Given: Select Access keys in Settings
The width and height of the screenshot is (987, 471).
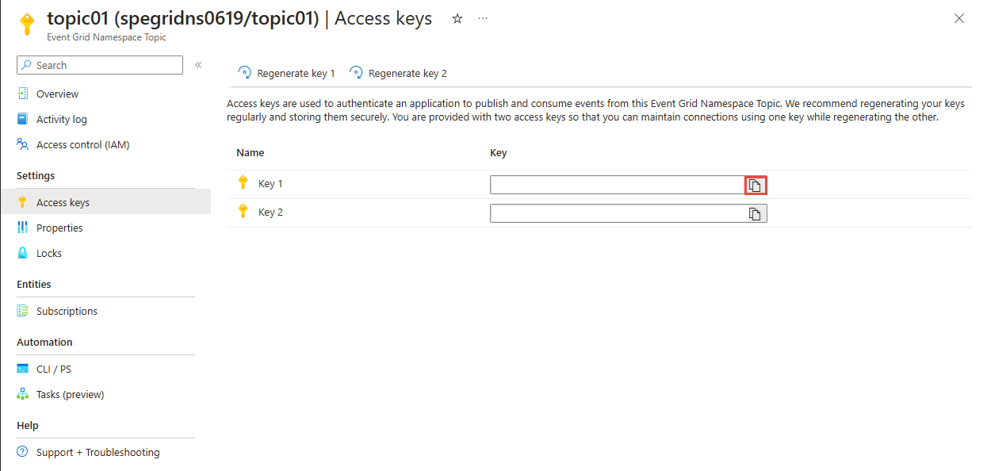Looking at the screenshot, I should click(105, 202).
